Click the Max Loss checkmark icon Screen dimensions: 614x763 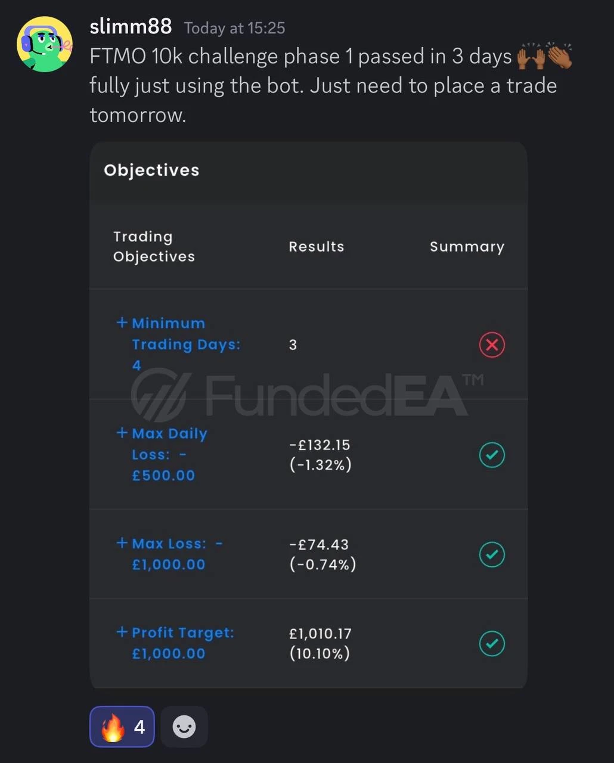point(492,554)
